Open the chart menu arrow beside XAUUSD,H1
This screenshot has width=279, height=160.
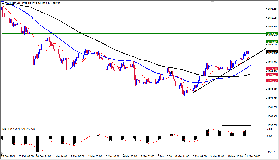click(3, 4)
